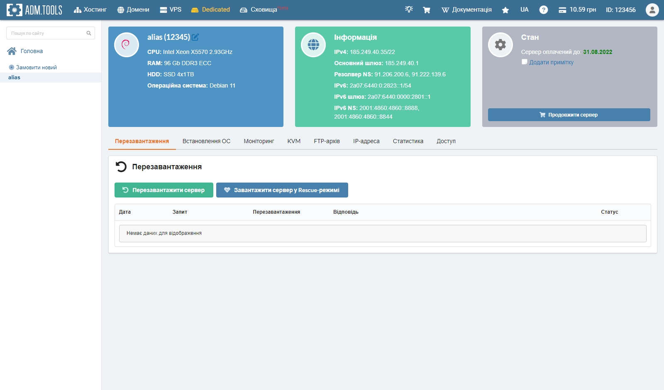Click the favorites star icon
Viewport: 664px width, 390px height.
[505, 10]
